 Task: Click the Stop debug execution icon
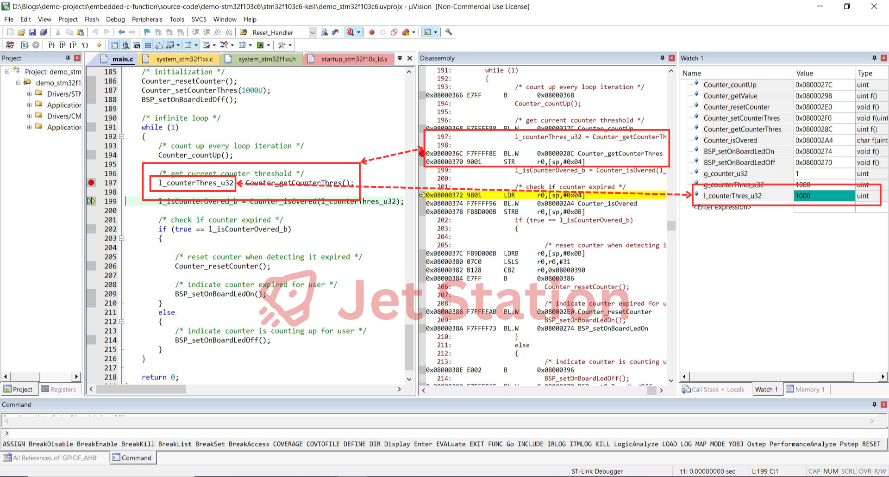(36, 45)
